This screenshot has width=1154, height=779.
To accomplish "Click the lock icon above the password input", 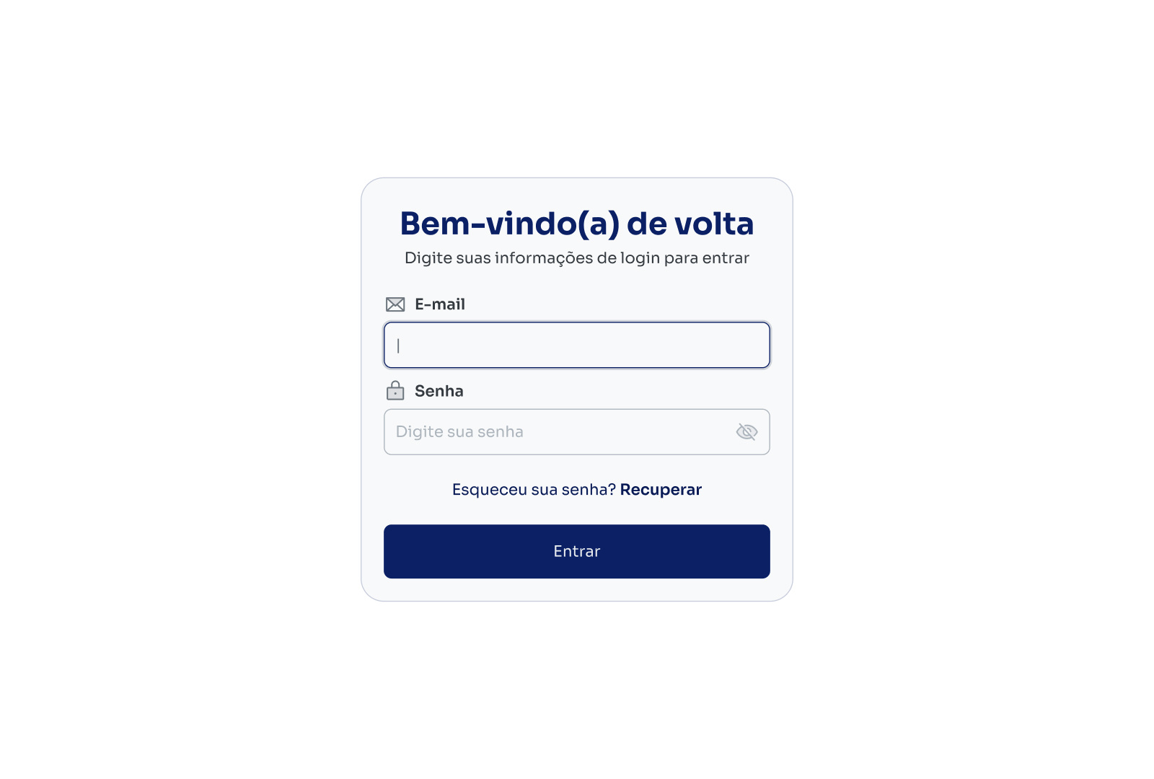I will point(395,391).
